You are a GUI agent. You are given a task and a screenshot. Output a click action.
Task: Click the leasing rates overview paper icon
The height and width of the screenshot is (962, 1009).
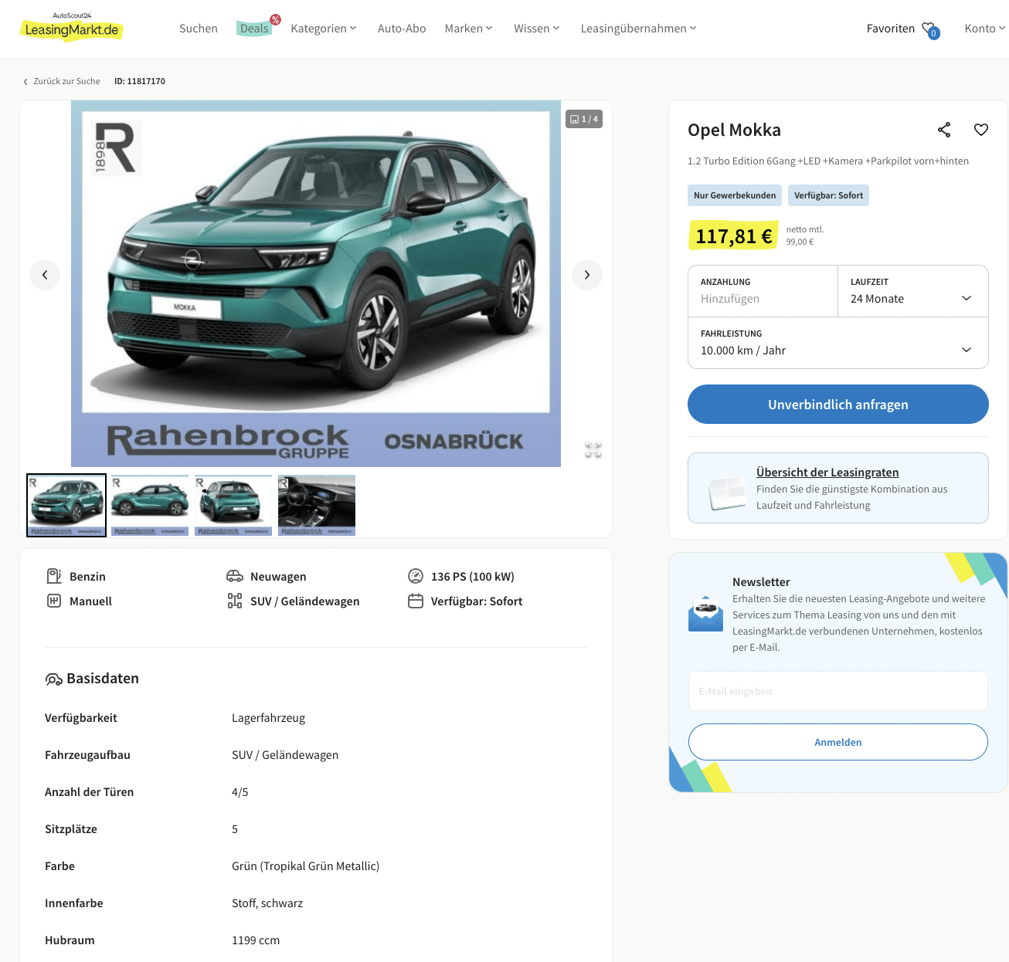tap(726, 493)
